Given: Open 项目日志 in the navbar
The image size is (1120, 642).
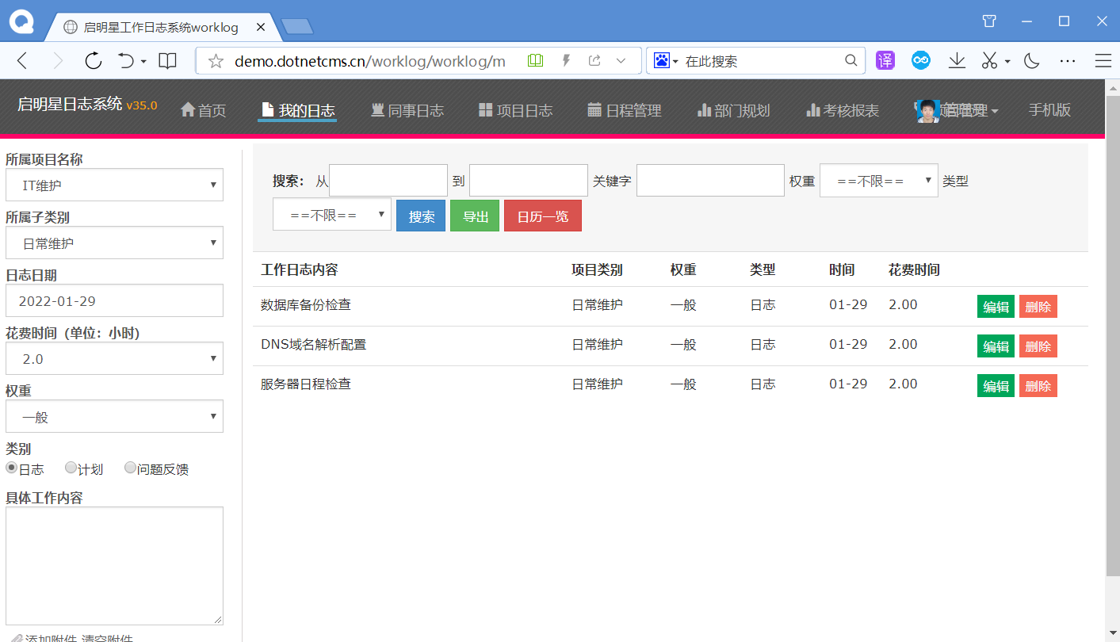Looking at the screenshot, I should pyautogui.click(x=516, y=111).
